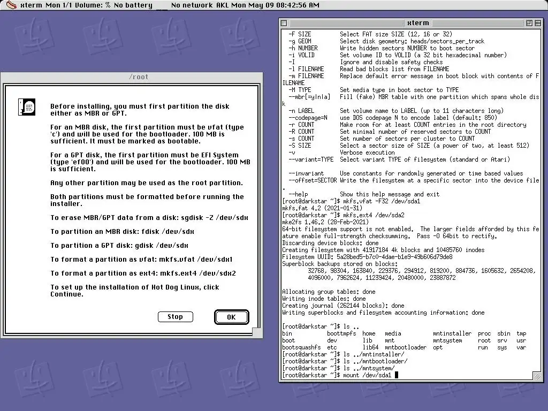The width and height of the screenshot is (548, 411).
Task: Click the '--invariant' option line in xterm
Action: click(406, 173)
